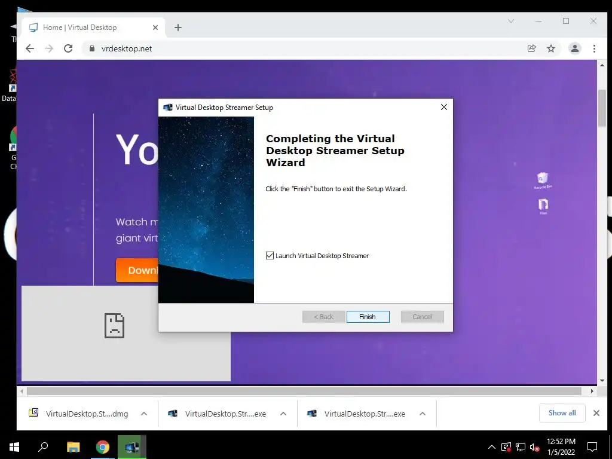
Task: Focus the address bar showing vrdesktop.net
Action: click(x=304, y=48)
